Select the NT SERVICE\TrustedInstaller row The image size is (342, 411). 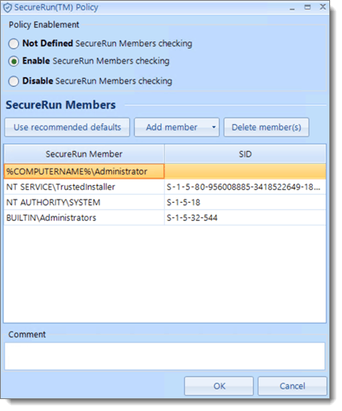tap(165, 187)
